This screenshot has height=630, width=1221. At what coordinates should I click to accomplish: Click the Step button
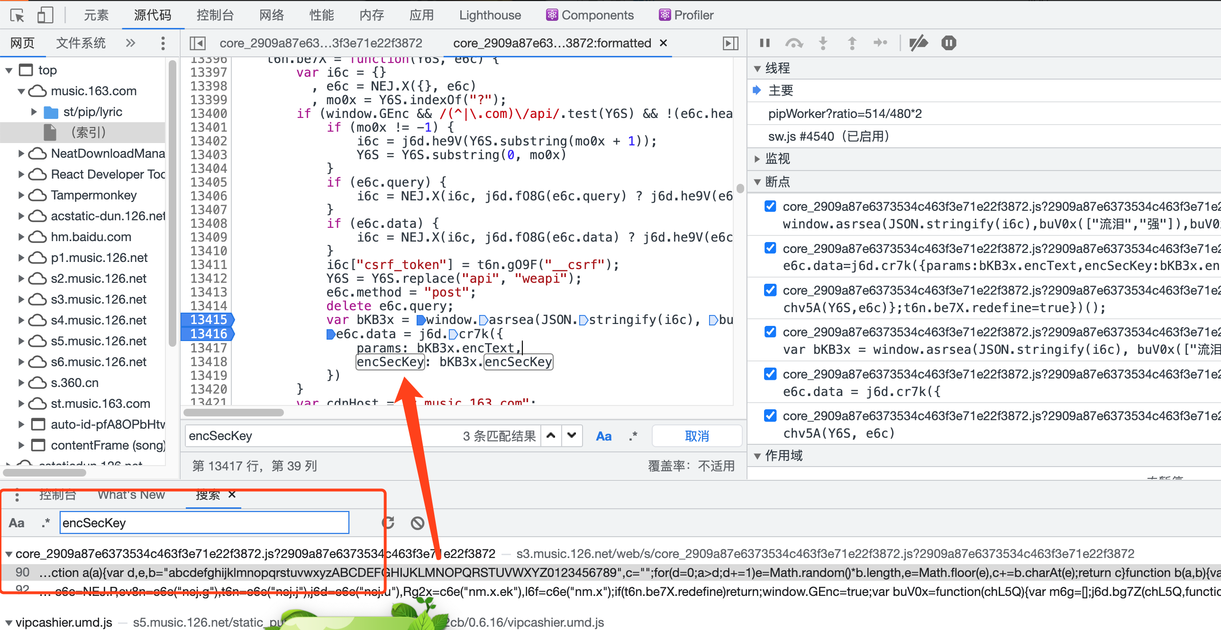880,43
